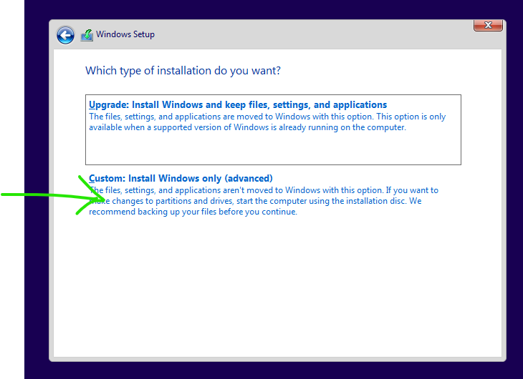
Task: Go back with the blue arrow button
Action: [65, 35]
